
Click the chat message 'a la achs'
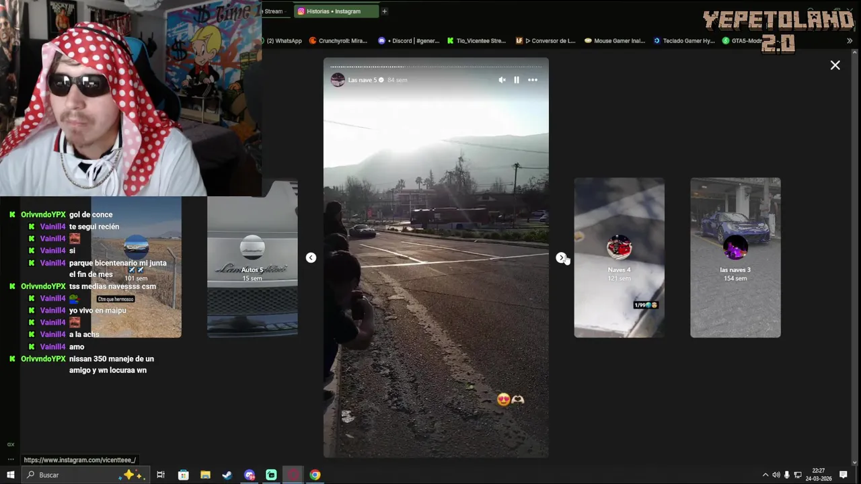click(x=84, y=335)
